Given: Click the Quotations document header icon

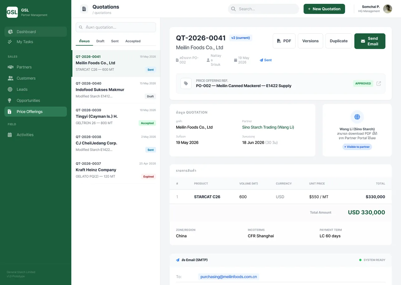Looking at the screenshot, I should click(x=84, y=9).
